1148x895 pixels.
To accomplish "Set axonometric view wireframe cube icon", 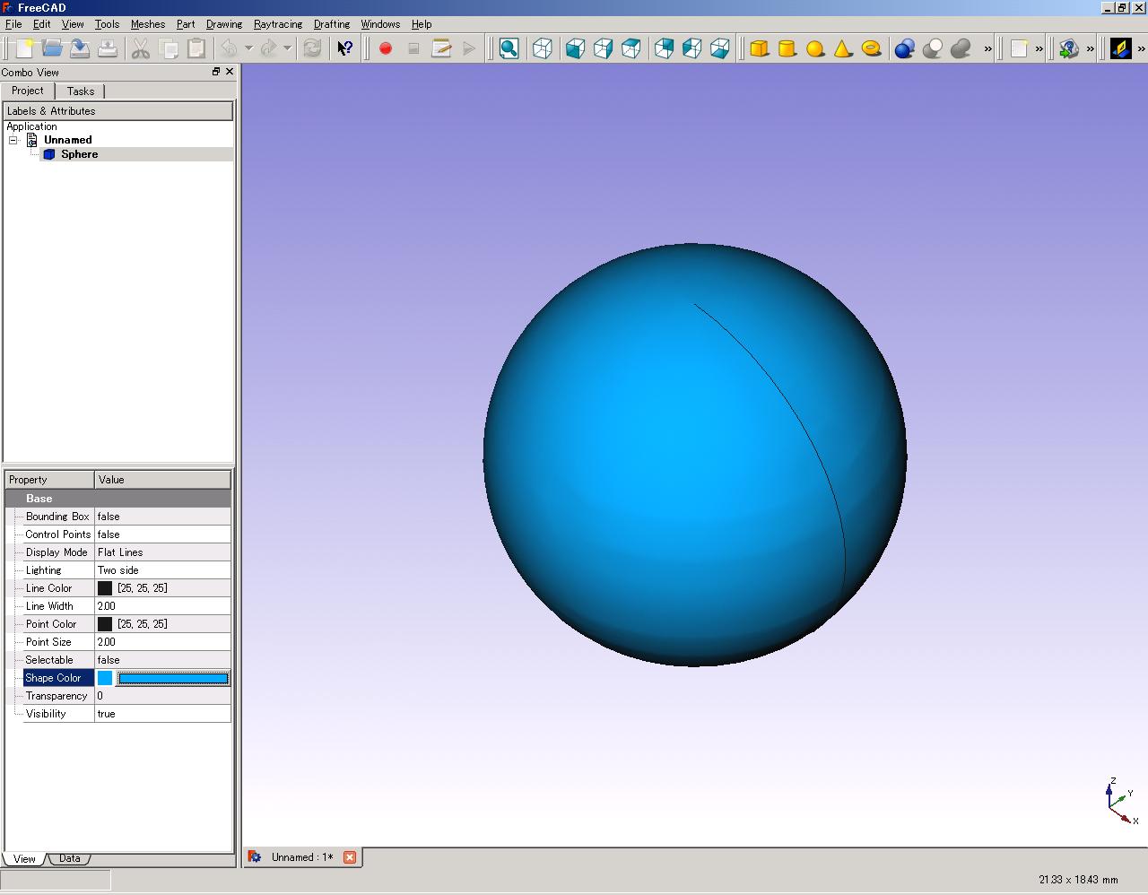I will pos(543,48).
